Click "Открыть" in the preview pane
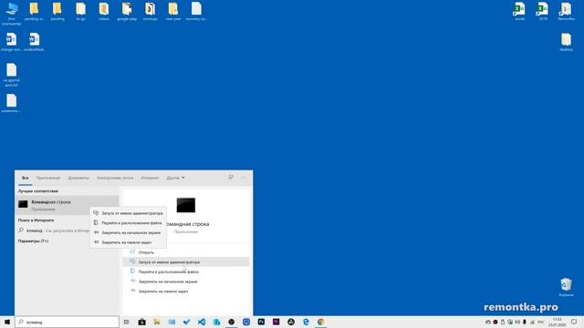Image resolution: width=584 pixels, height=328 pixels. (x=186, y=252)
